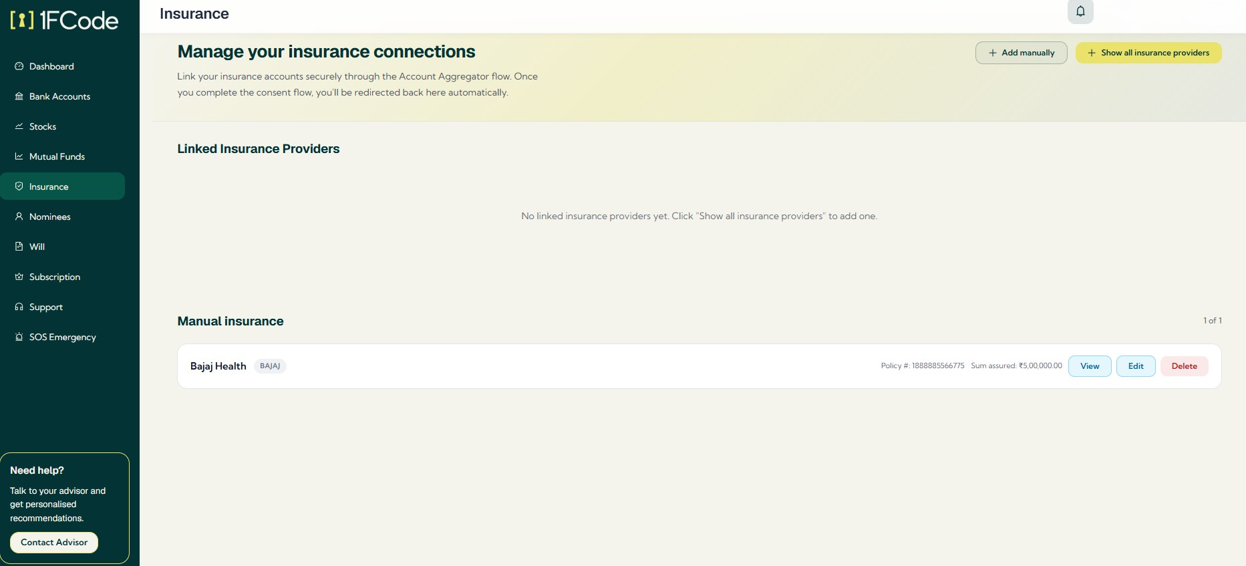View the Bajaj Health policy
The image size is (1246, 566).
(1090, 366)
